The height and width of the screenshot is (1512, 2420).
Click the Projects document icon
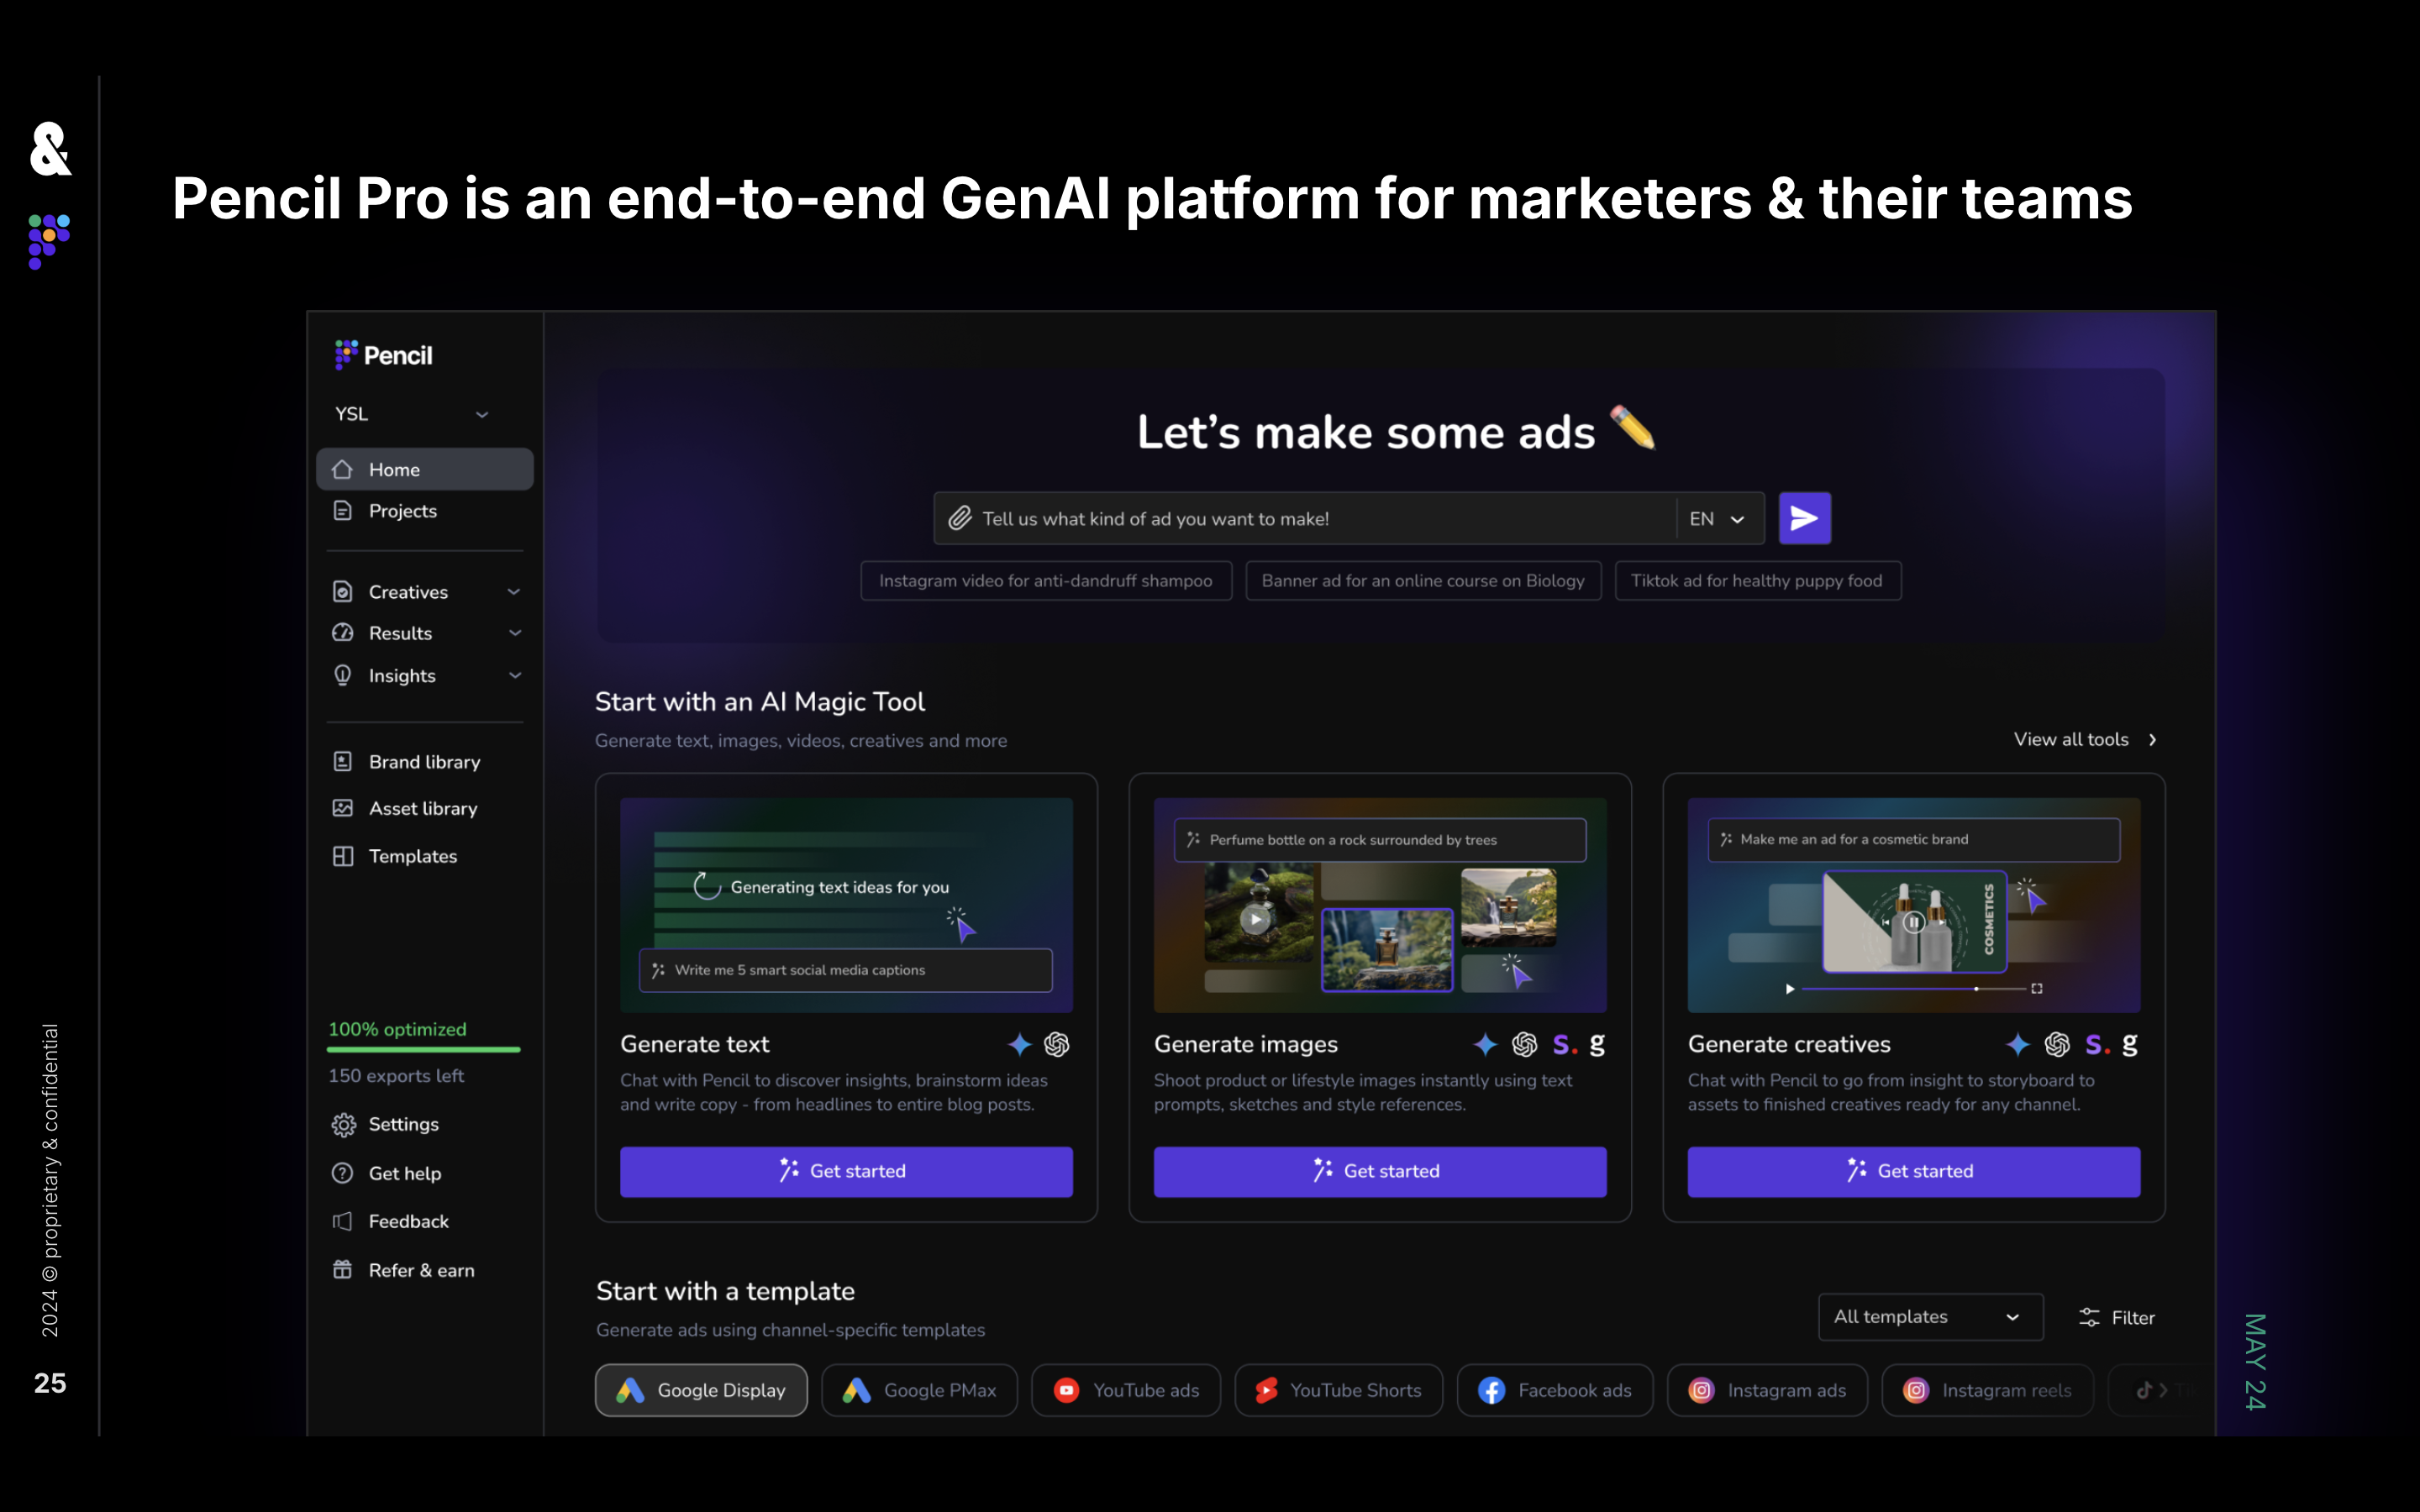pos(343,511)
